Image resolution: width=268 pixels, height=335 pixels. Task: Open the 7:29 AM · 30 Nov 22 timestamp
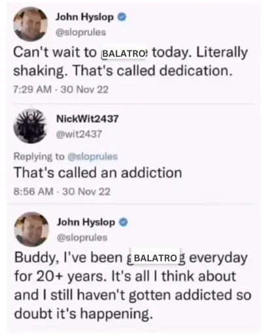(x=61, y=90)
